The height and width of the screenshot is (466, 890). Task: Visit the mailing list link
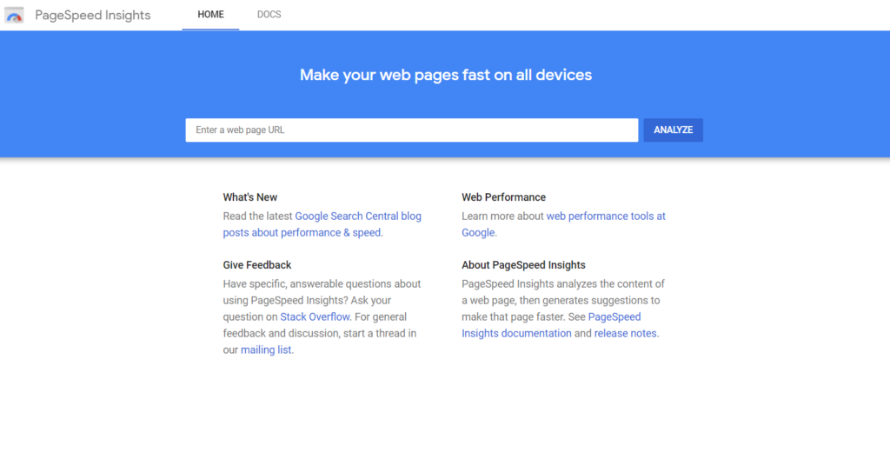coord(266,349)
